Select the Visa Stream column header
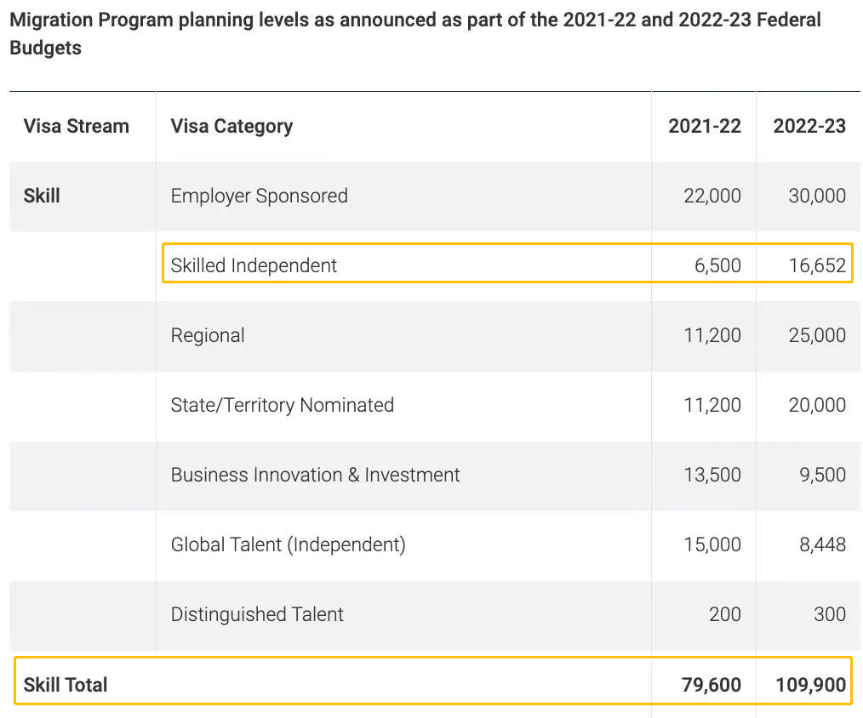This screenshot has height=718, width=863. click(77, 127)
